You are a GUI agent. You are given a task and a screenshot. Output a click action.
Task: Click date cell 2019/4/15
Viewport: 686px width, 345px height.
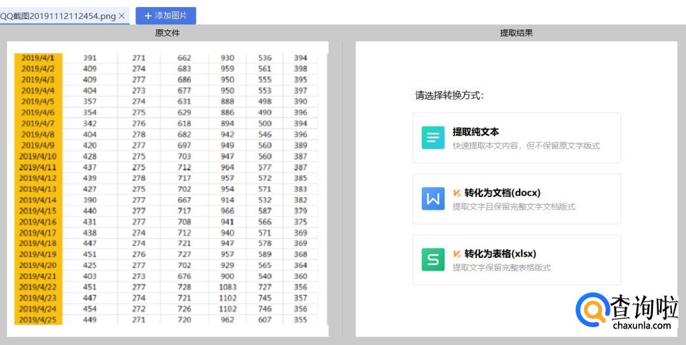pyautogui.click(x=38, y=210)
